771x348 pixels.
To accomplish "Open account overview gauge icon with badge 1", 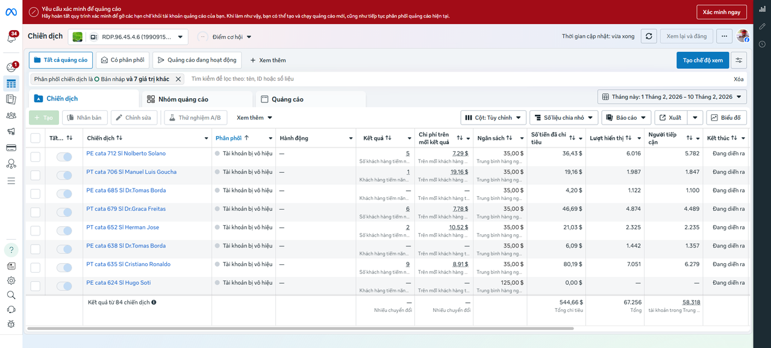I will pyautogui.click(x=11, y=67).
